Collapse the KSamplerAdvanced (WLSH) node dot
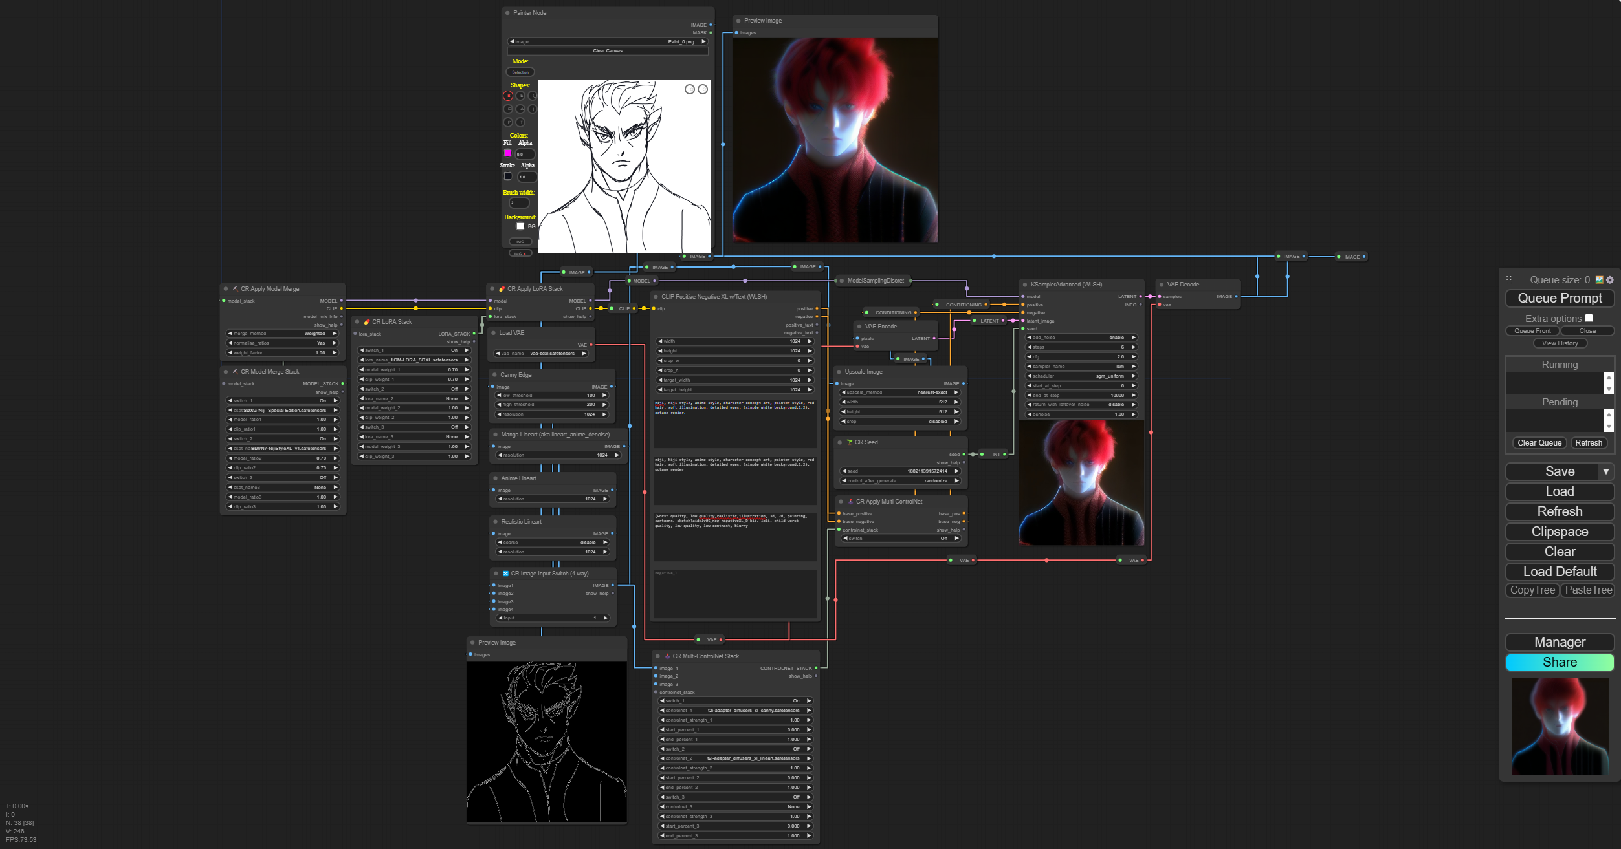Screen dimensions: 1621x849 1025,285
